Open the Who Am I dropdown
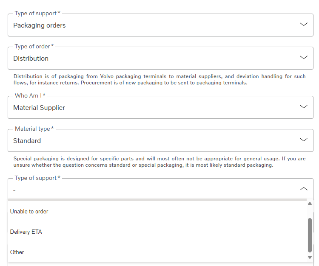This screenshot has width=319, height=266. pos(160,107)
